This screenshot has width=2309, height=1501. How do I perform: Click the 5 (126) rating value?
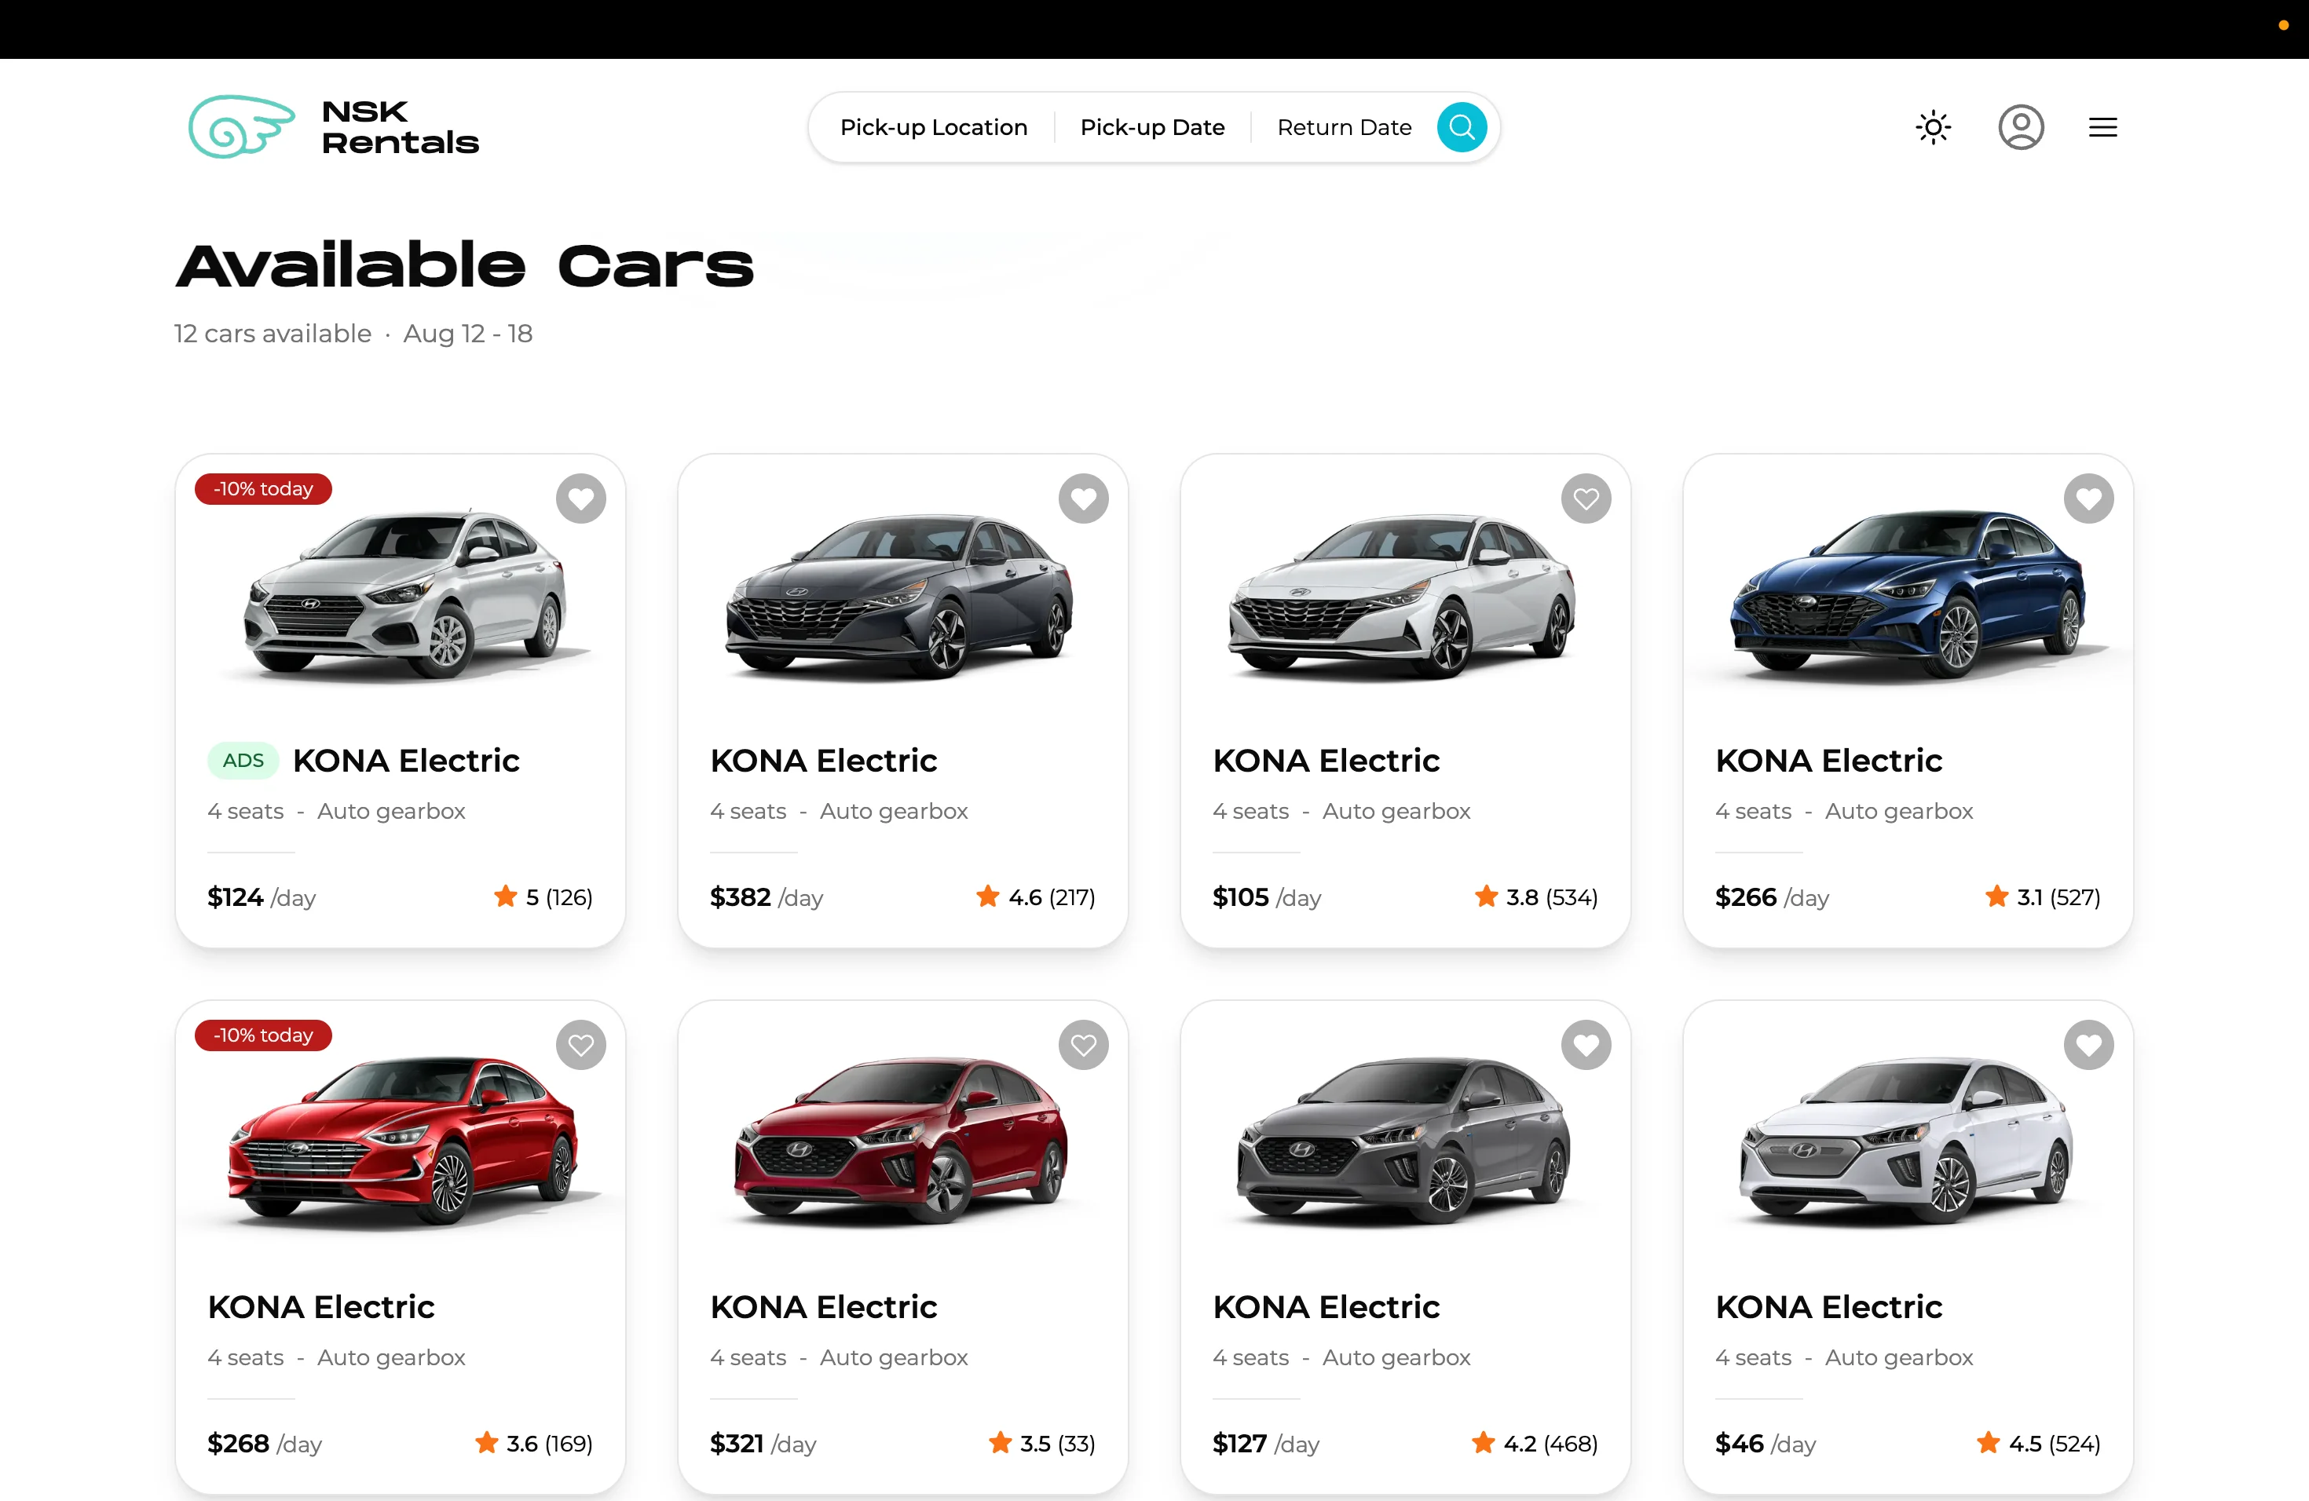pos(558,897)
